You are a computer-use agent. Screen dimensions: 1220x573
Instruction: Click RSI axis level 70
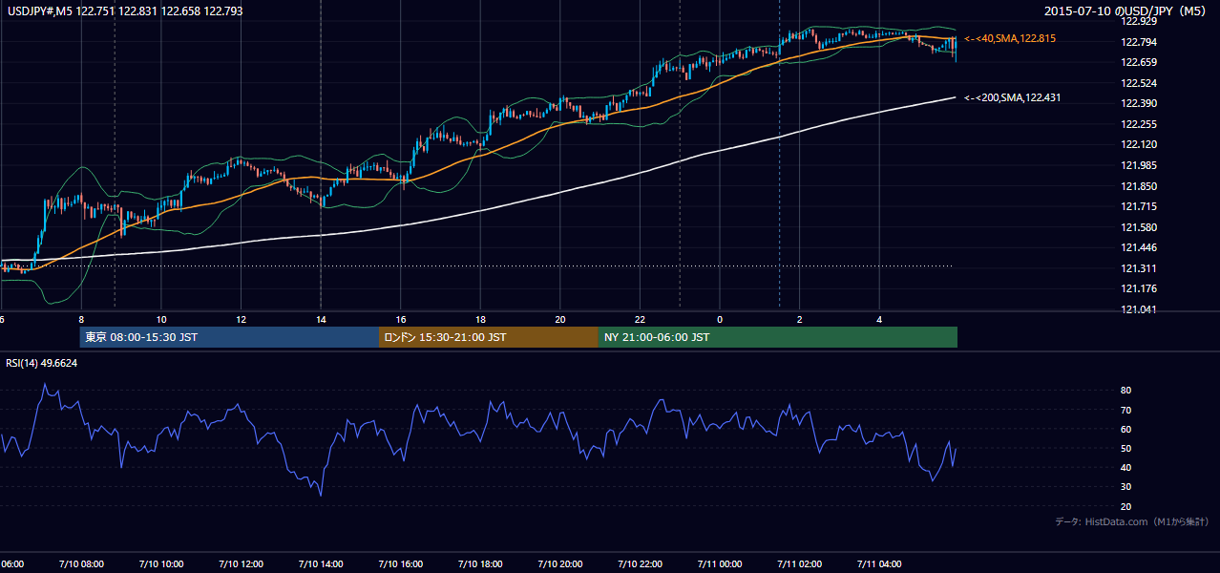(x=1125, y=410)
